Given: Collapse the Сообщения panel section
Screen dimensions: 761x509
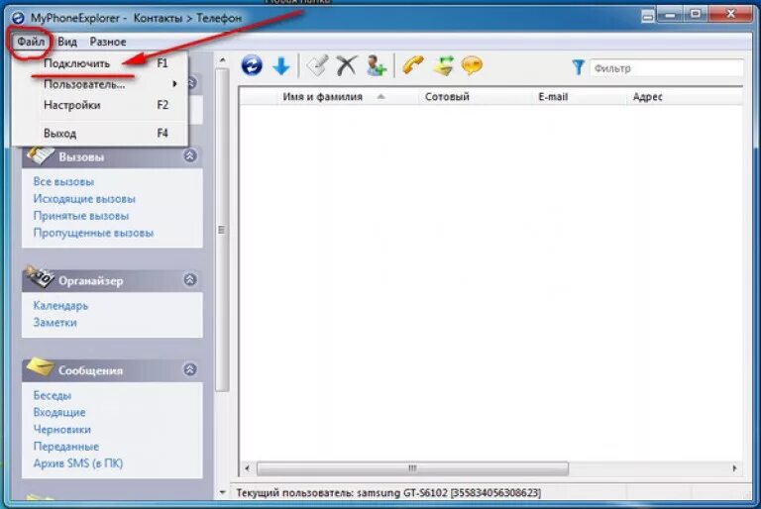Looking at the screenshot, I should pyautogui.click(x=190, y=369).
